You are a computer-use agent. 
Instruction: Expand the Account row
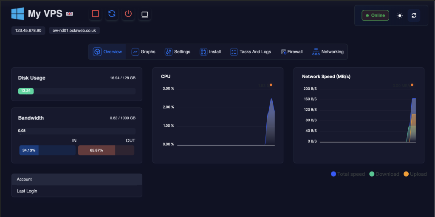coord(76,179)
